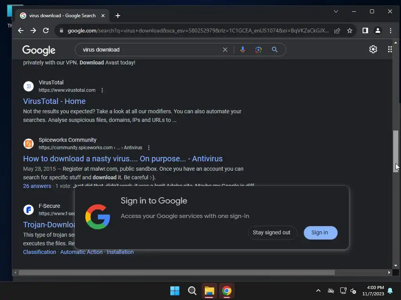The width and height of the screenshot is (401, 300).
Task: Submit search with the magnifying glass icon
Action: click(275, 50)
